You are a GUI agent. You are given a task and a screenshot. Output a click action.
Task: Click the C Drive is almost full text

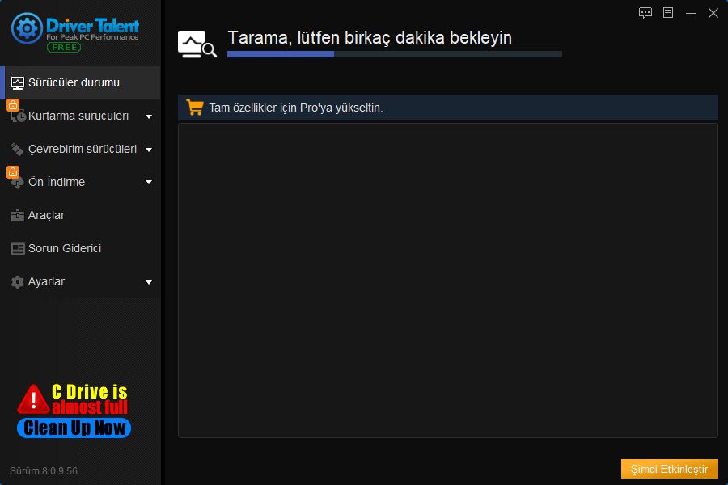[90, 399]
